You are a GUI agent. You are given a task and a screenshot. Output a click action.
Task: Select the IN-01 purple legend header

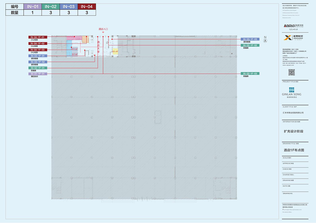[32, 7]
